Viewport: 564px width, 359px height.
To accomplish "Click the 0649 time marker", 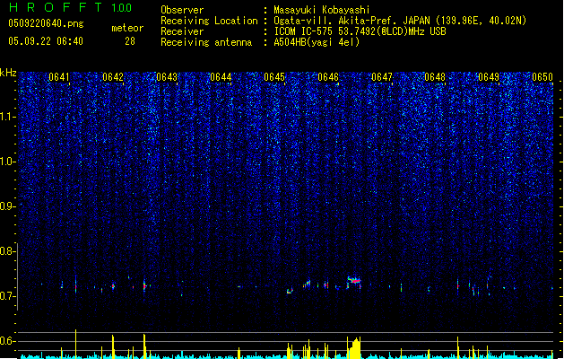I will [489, 77].
